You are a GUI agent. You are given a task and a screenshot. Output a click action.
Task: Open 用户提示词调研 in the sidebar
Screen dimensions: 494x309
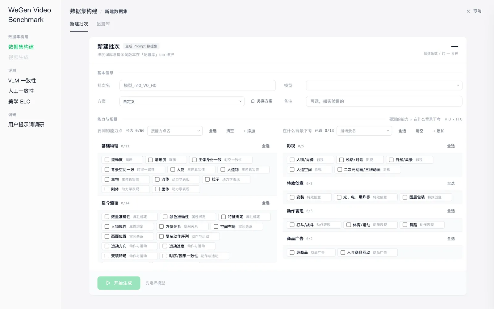click(26, 125)
